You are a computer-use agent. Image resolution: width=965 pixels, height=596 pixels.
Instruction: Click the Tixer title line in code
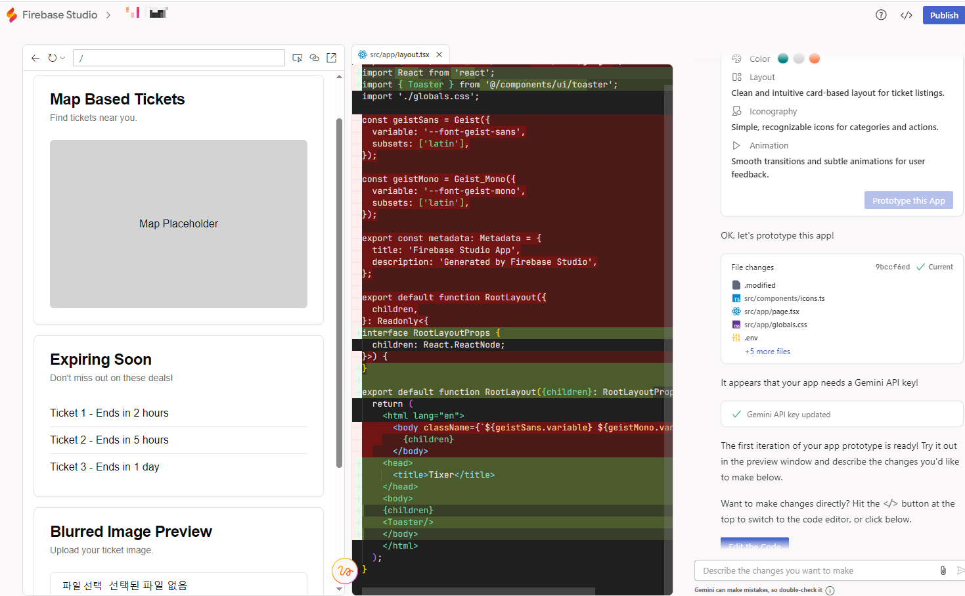tap(443, 474)
